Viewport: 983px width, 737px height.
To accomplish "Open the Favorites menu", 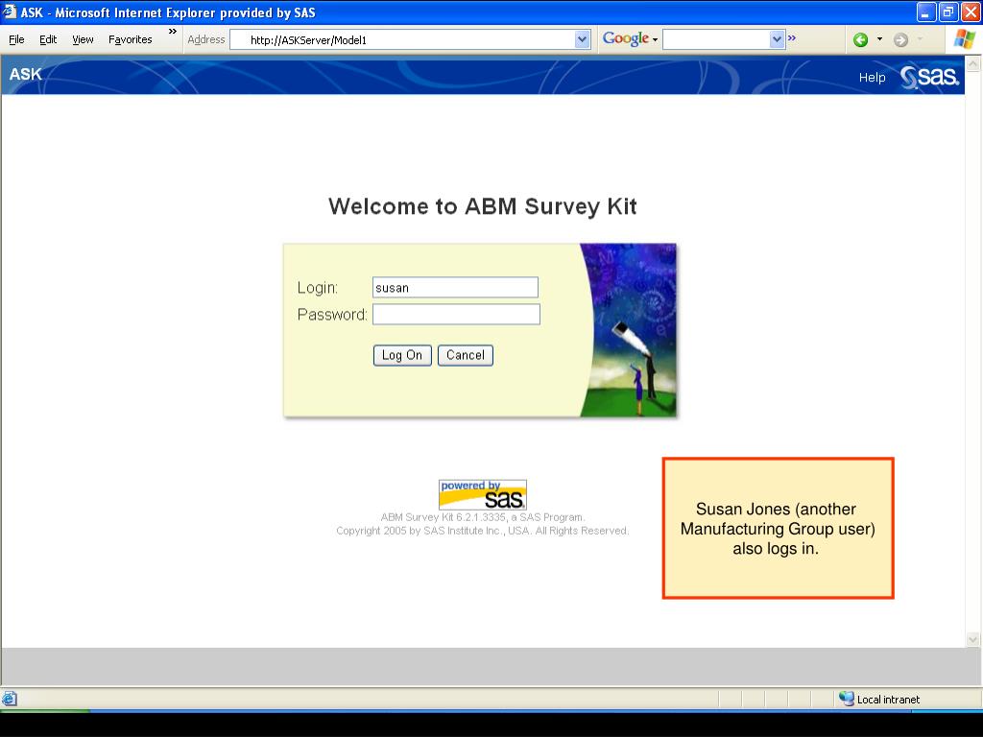I will click(131, 39).
